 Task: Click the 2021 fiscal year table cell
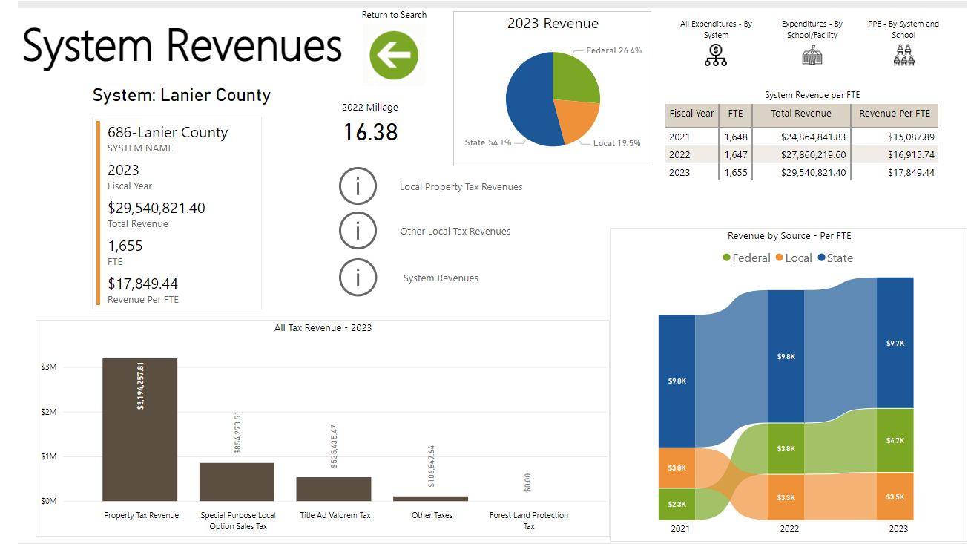point(691,137)
